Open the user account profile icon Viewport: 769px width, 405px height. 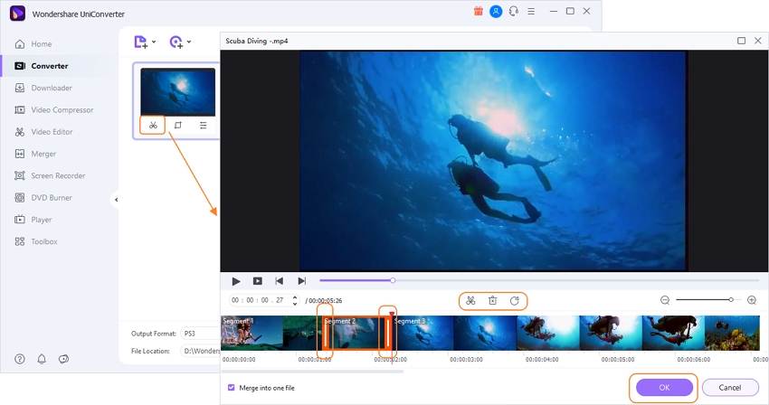pos(496,11)
